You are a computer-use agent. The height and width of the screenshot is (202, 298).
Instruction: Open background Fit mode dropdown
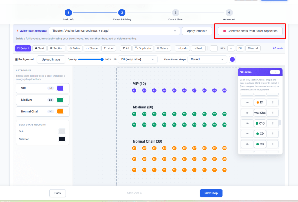pos(138,59)
